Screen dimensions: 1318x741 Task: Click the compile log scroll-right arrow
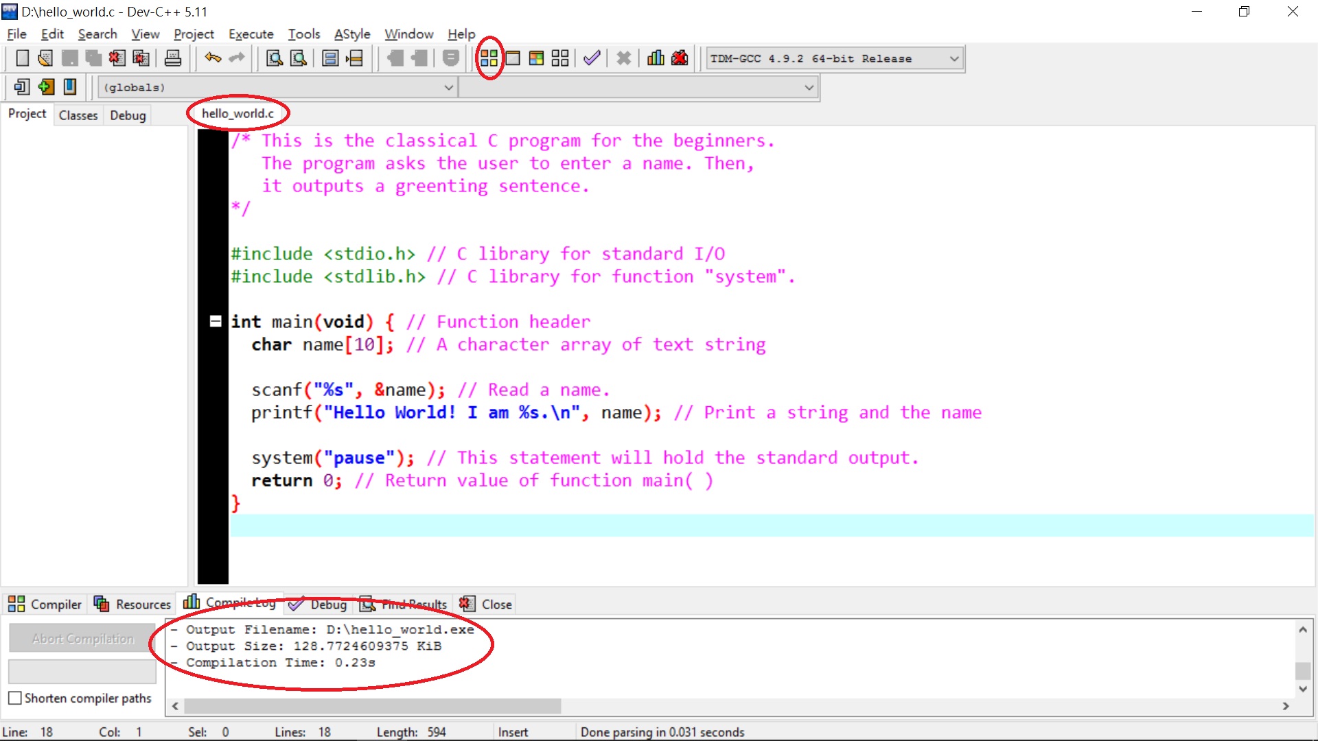point(1286,706)
